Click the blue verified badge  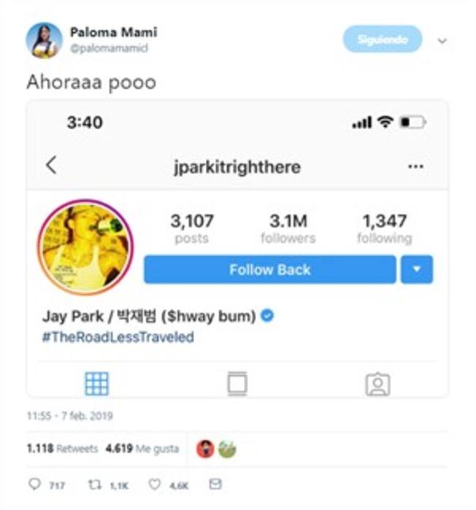tap(267, 316)
